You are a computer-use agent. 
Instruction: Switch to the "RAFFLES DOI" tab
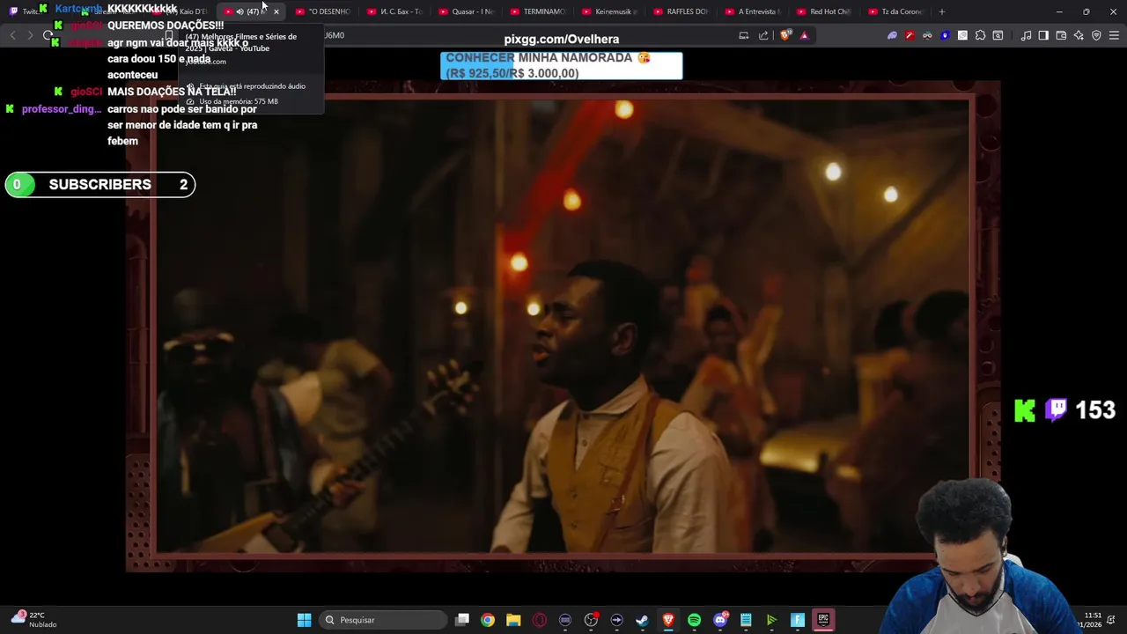tap(680, 11)
